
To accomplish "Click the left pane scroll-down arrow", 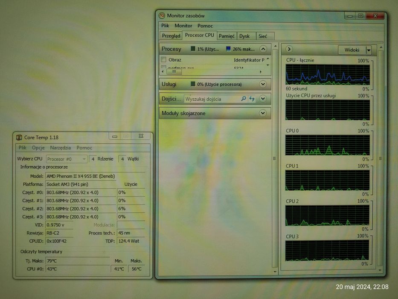I will click(275, 272).
